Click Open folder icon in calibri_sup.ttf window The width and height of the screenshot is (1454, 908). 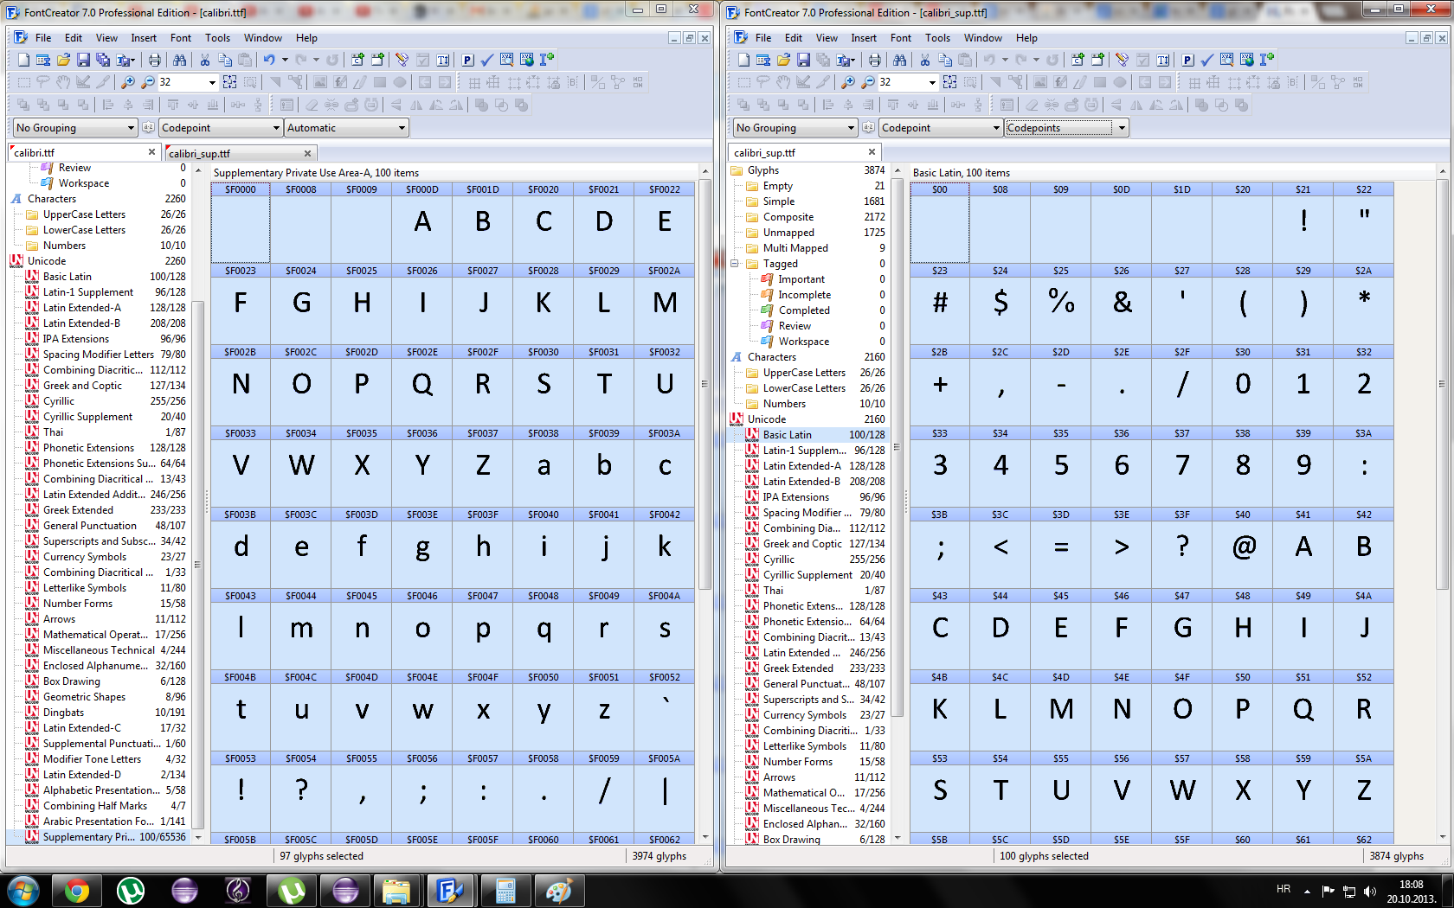(x=783, y=60)
